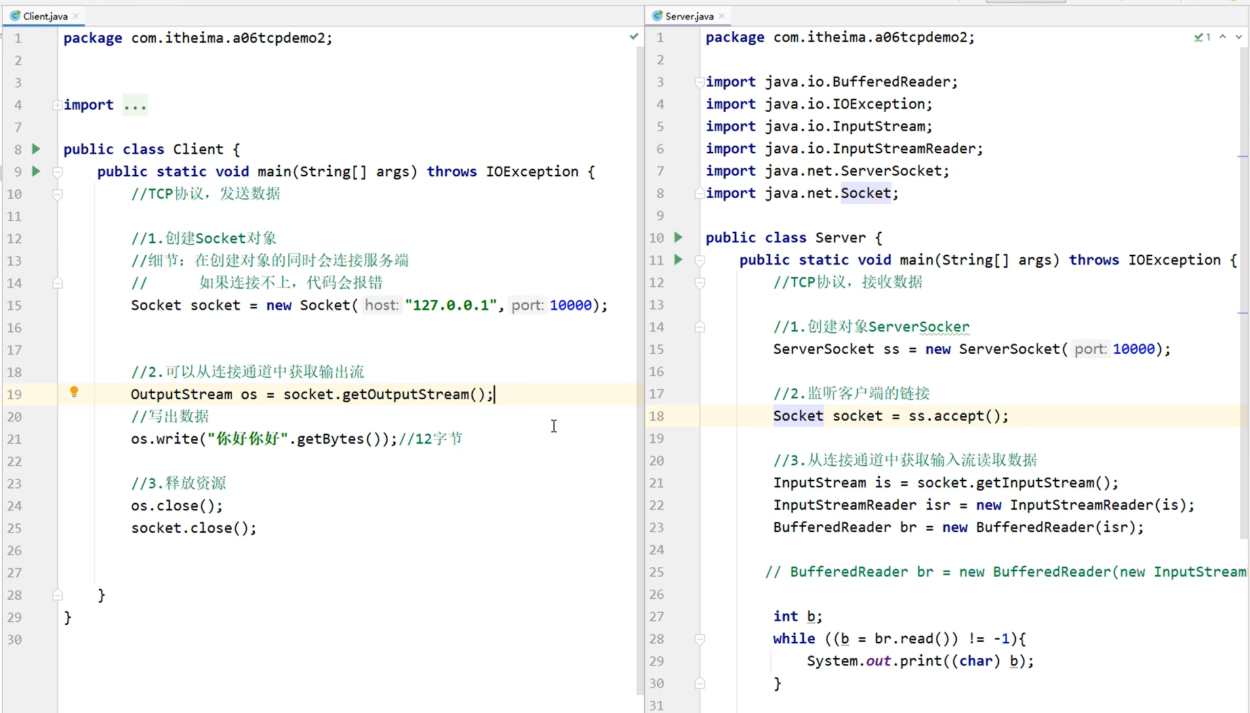This screenshot has height=713, width=1250.
Task: Run Client main method gutter arrow
Action: pos(37,171)
